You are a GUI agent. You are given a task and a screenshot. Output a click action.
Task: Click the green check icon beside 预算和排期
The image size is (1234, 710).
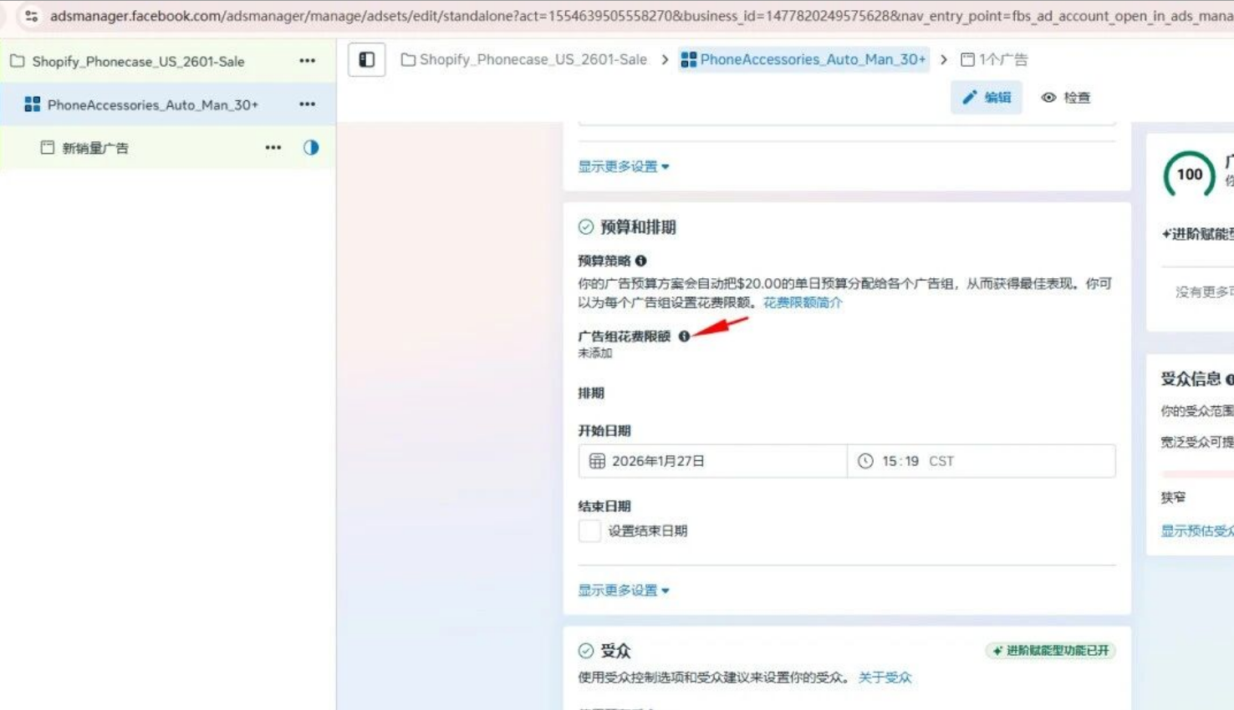[586, 227]
